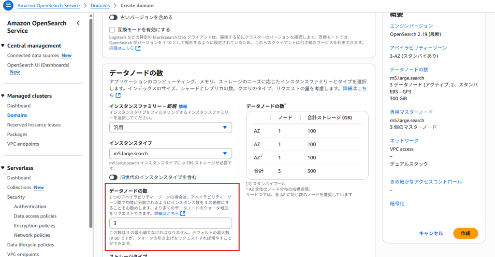This screenshot has height=257, width=495.
Task: Open Data access policies
Action: tap(35, 216)
